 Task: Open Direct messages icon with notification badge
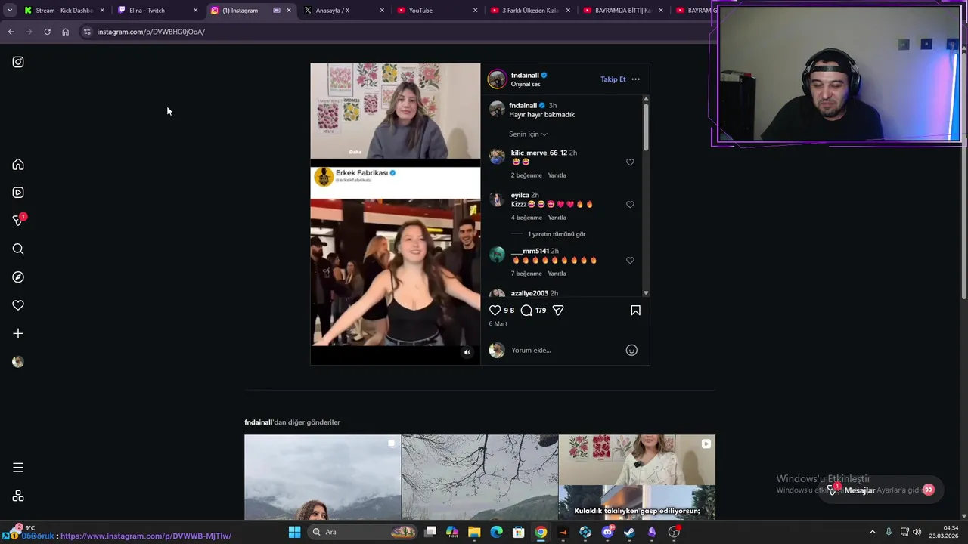19,220
